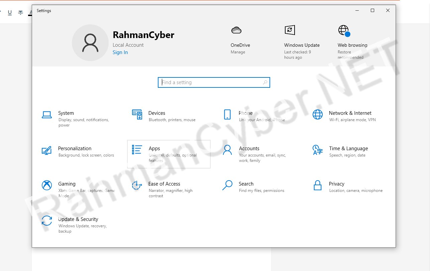Select the Gaming Xbox icon
Screen dimensions: 430x271
(x=47, y=185)
